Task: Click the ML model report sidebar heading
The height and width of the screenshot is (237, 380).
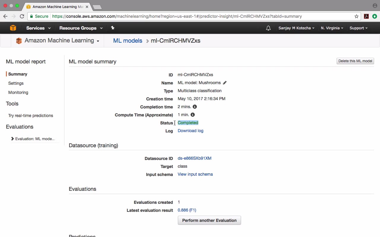Action: [26, 62]
